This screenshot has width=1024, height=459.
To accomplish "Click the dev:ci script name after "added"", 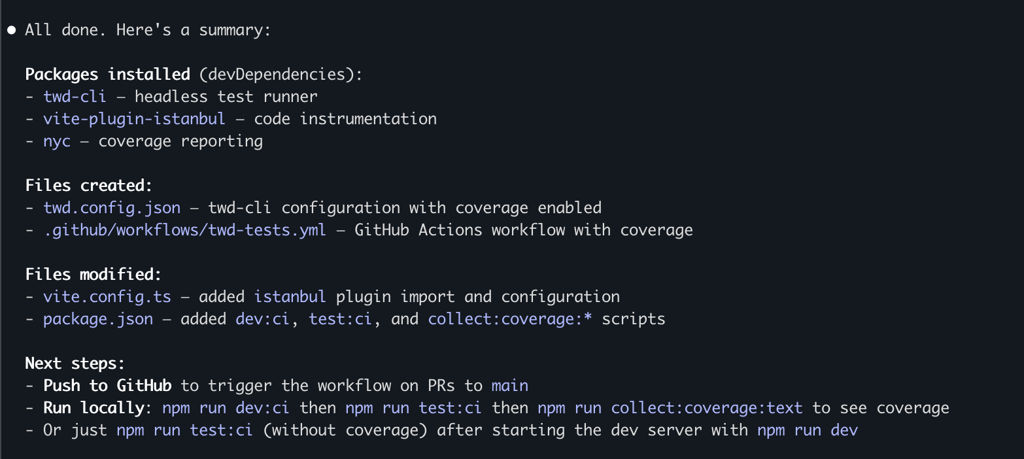I will (262, 319).
